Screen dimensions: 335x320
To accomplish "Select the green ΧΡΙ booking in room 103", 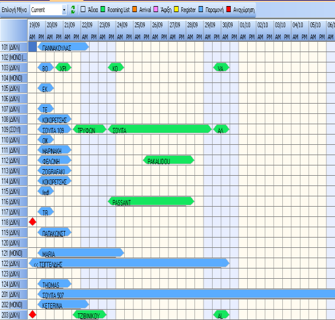I will tap(63, 68).
